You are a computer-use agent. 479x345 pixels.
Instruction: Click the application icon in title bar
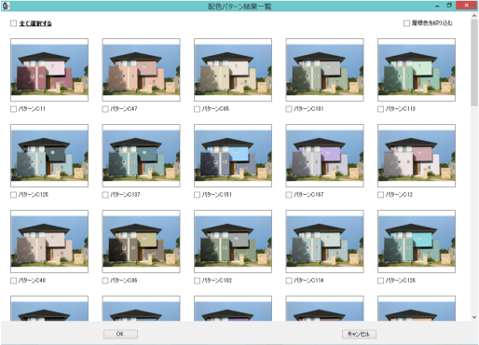(x=6, y=6)
